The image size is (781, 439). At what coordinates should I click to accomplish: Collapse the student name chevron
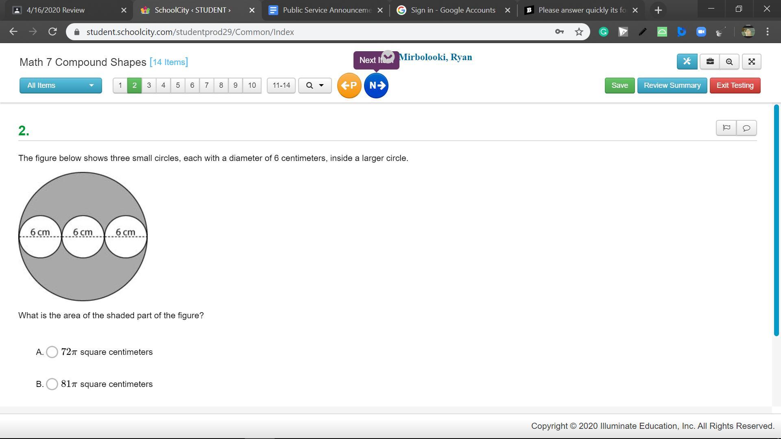[388, 57]
